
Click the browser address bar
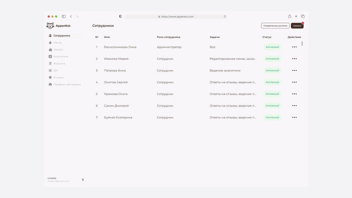(176, 17)
